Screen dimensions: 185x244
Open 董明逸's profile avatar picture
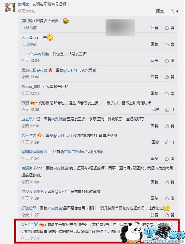(10, 7)
